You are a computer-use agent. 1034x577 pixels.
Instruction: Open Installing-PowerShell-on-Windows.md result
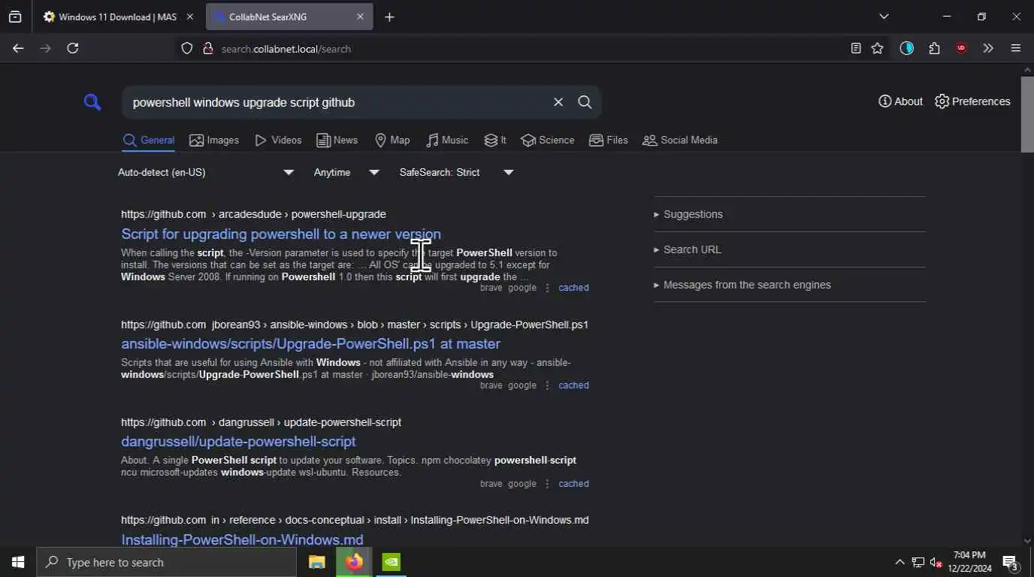(242, 539)
